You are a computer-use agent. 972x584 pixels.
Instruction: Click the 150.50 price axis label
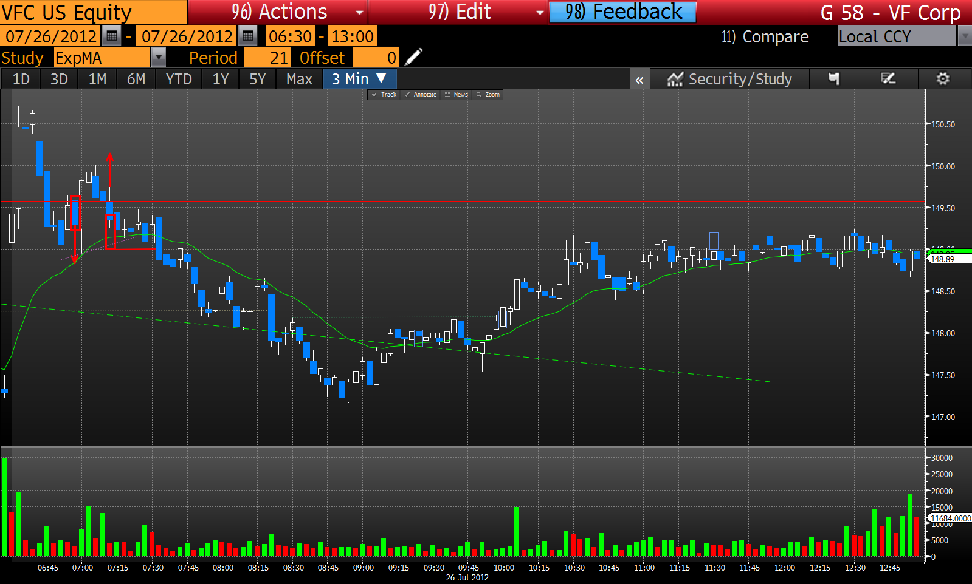click(943, 124)
